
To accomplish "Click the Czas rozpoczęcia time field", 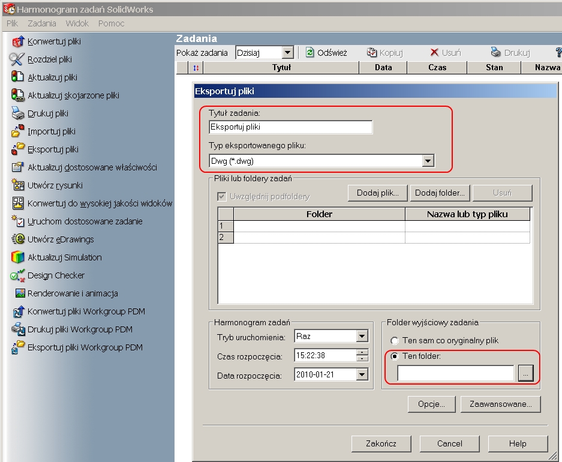I will pos(325,356).
